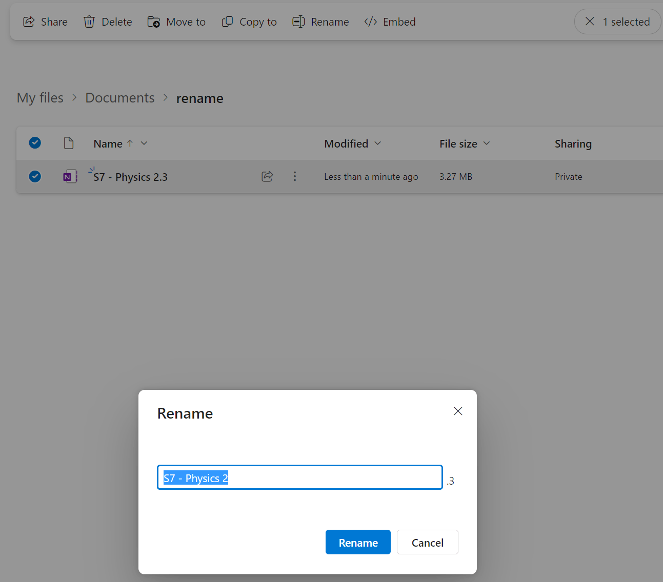The width and height of the screenshot is (663, 582).
Task: Clear selection with the X icon
Action: [x=590, y=22]
